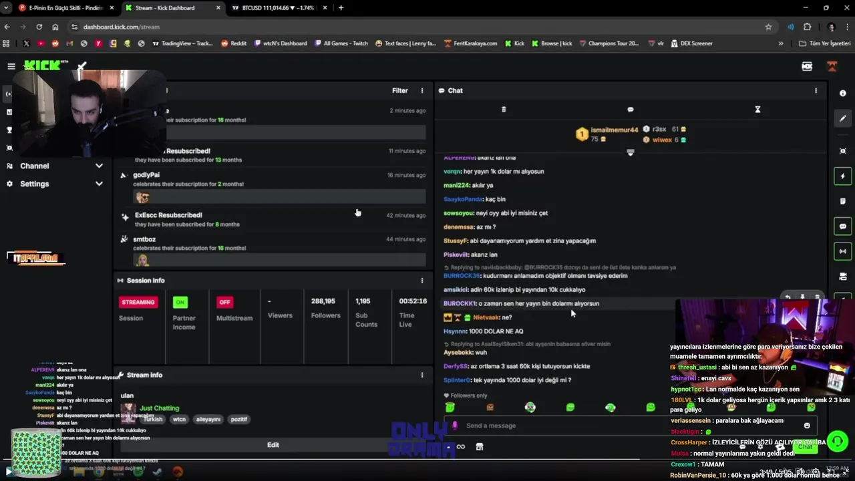Select the orange-brown emote in quick emotes
The width and height of the screenshot is (855, 481).
pyautogui.click(x=490, y=407)
